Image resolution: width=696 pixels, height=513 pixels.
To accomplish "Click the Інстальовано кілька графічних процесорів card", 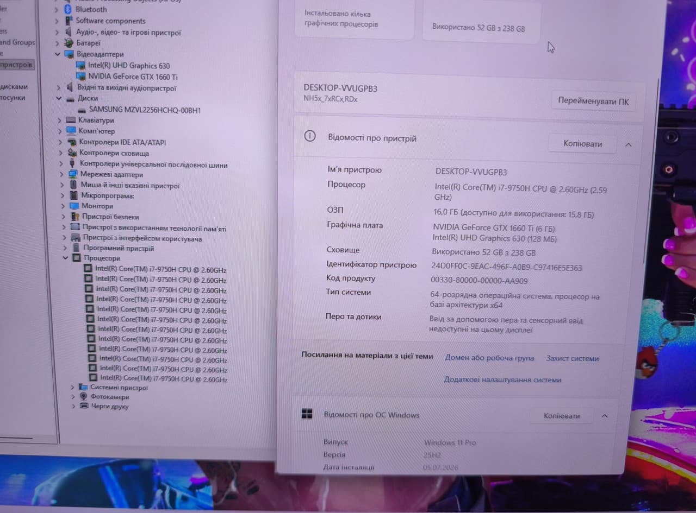I will (x=355, y=19).
